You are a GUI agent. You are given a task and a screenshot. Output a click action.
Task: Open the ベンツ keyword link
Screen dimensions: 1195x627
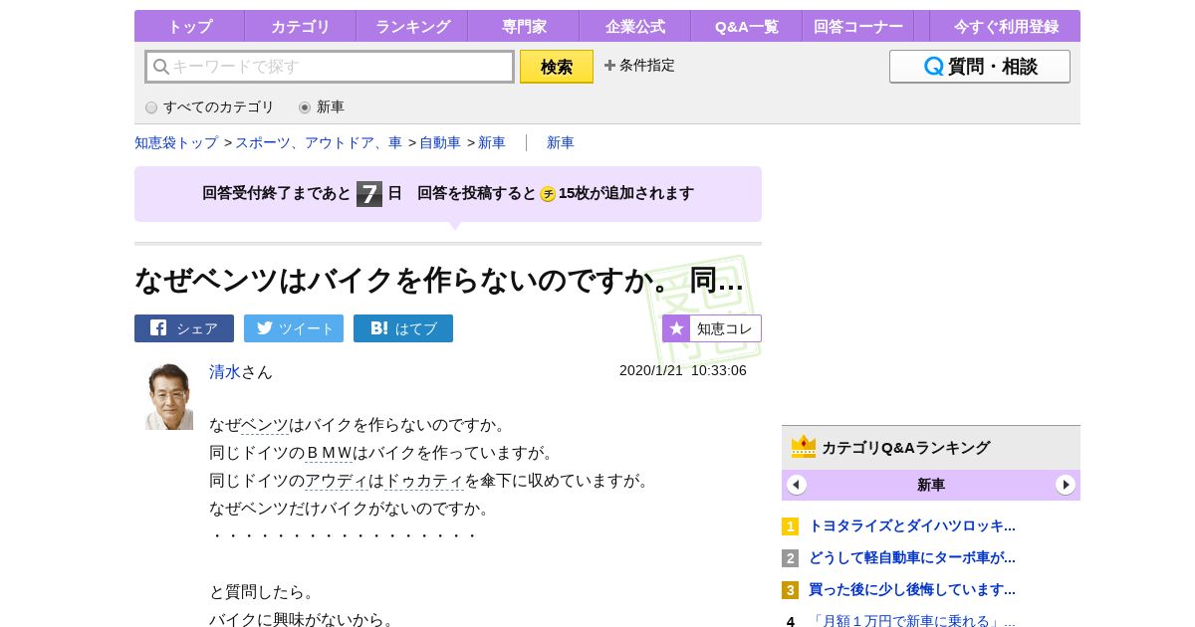[x=265, y=425]
